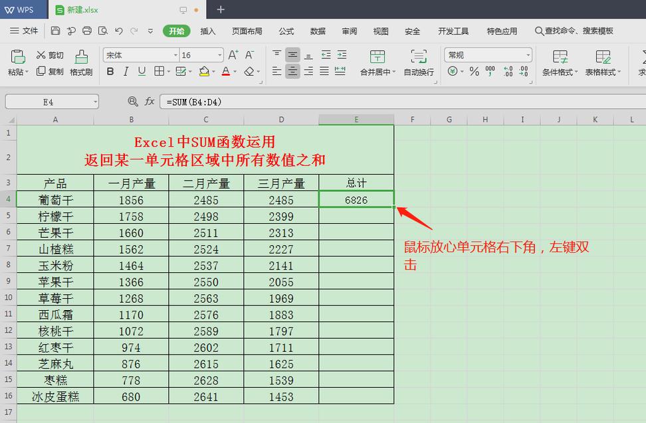The image size is (646, 423).
Task: Select the Format Painter (格式刷) tool
Action: pyautogui.click(x=81, y=63)
